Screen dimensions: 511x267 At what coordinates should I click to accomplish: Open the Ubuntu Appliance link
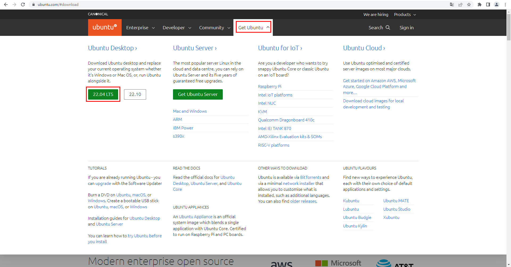[x=196, y=217]
